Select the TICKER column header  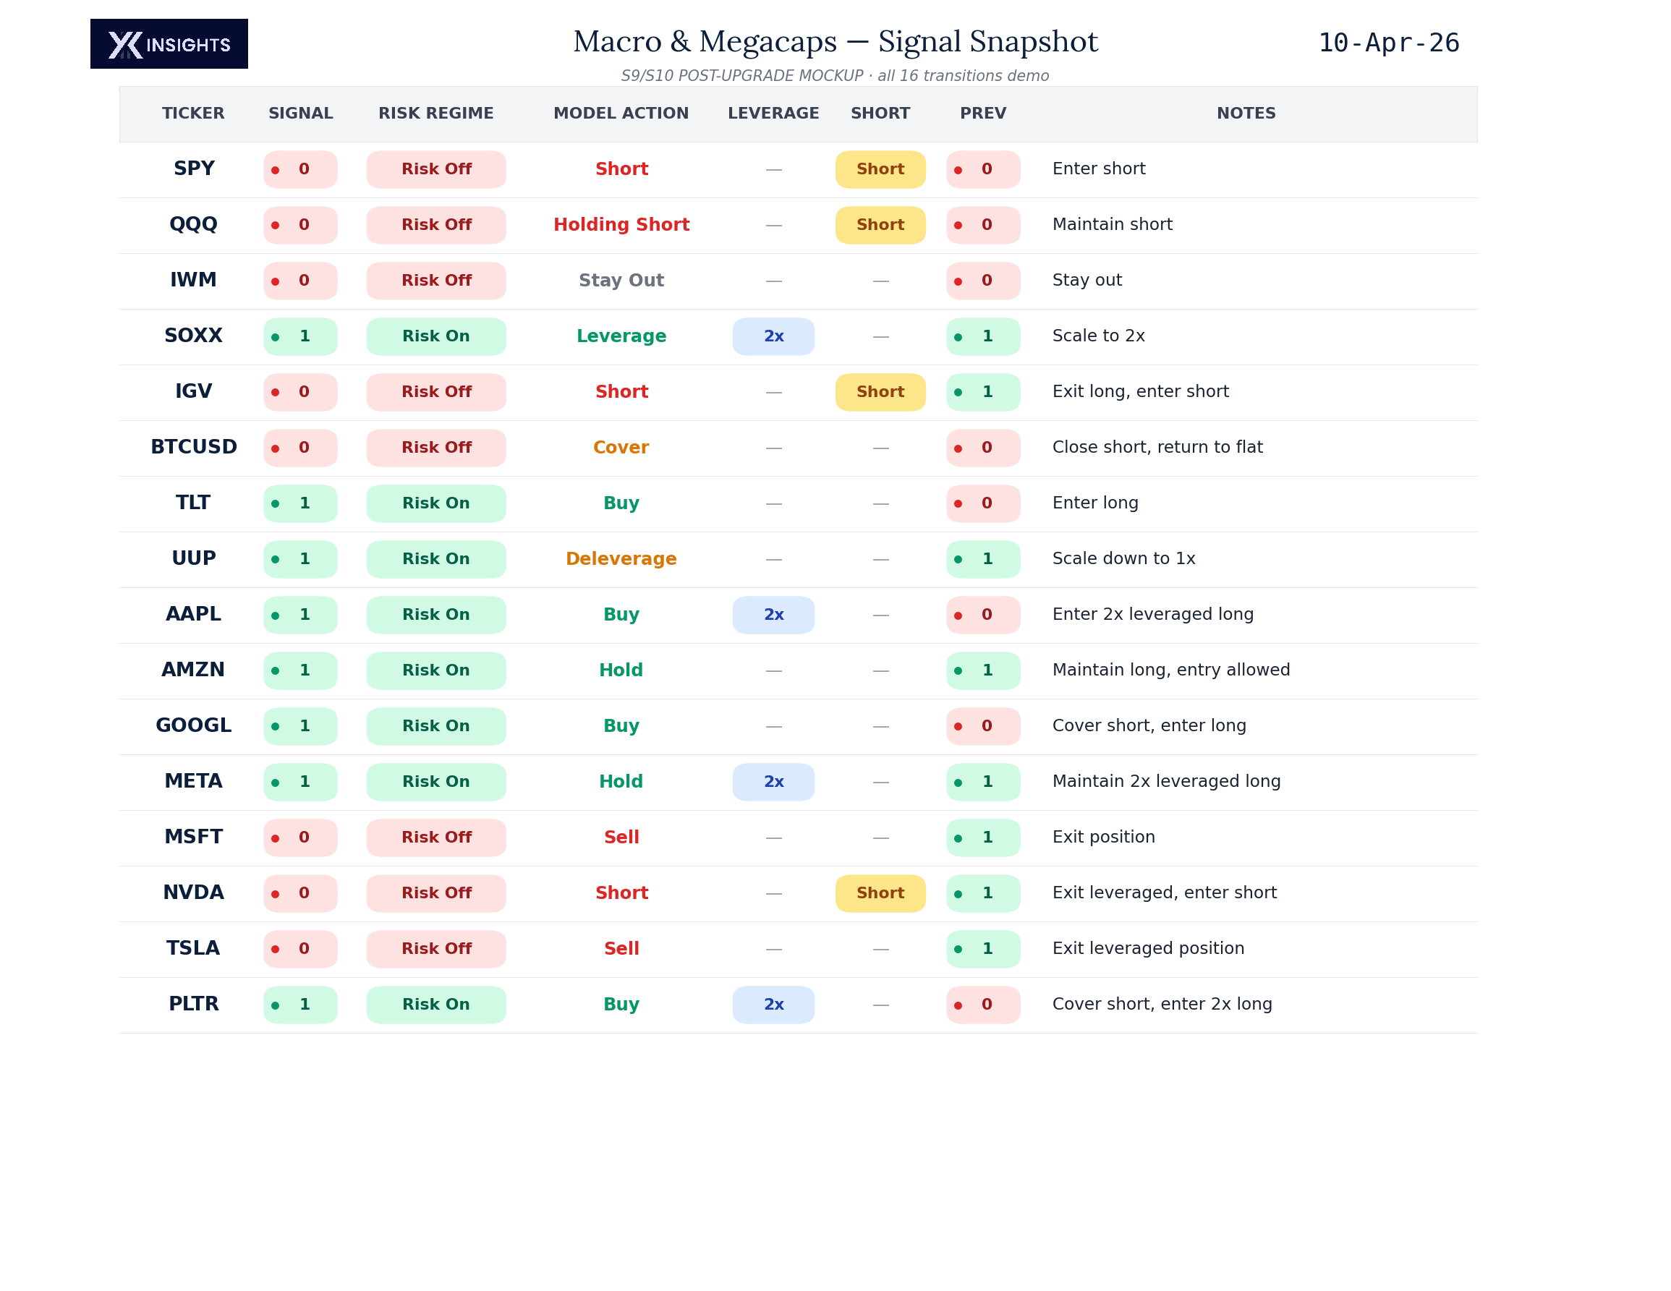coord(193,114)
